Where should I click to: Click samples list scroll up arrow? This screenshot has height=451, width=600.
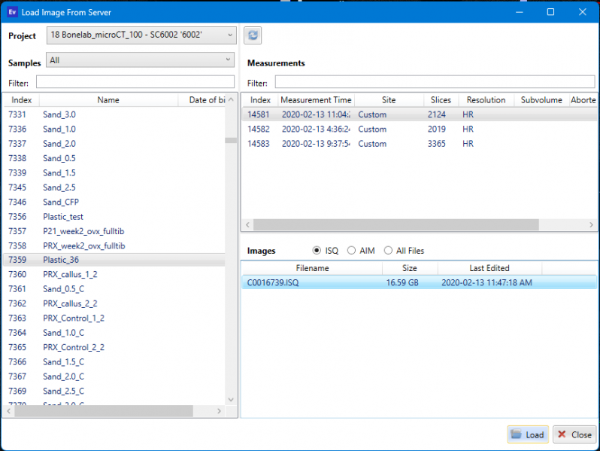(231, 99)
